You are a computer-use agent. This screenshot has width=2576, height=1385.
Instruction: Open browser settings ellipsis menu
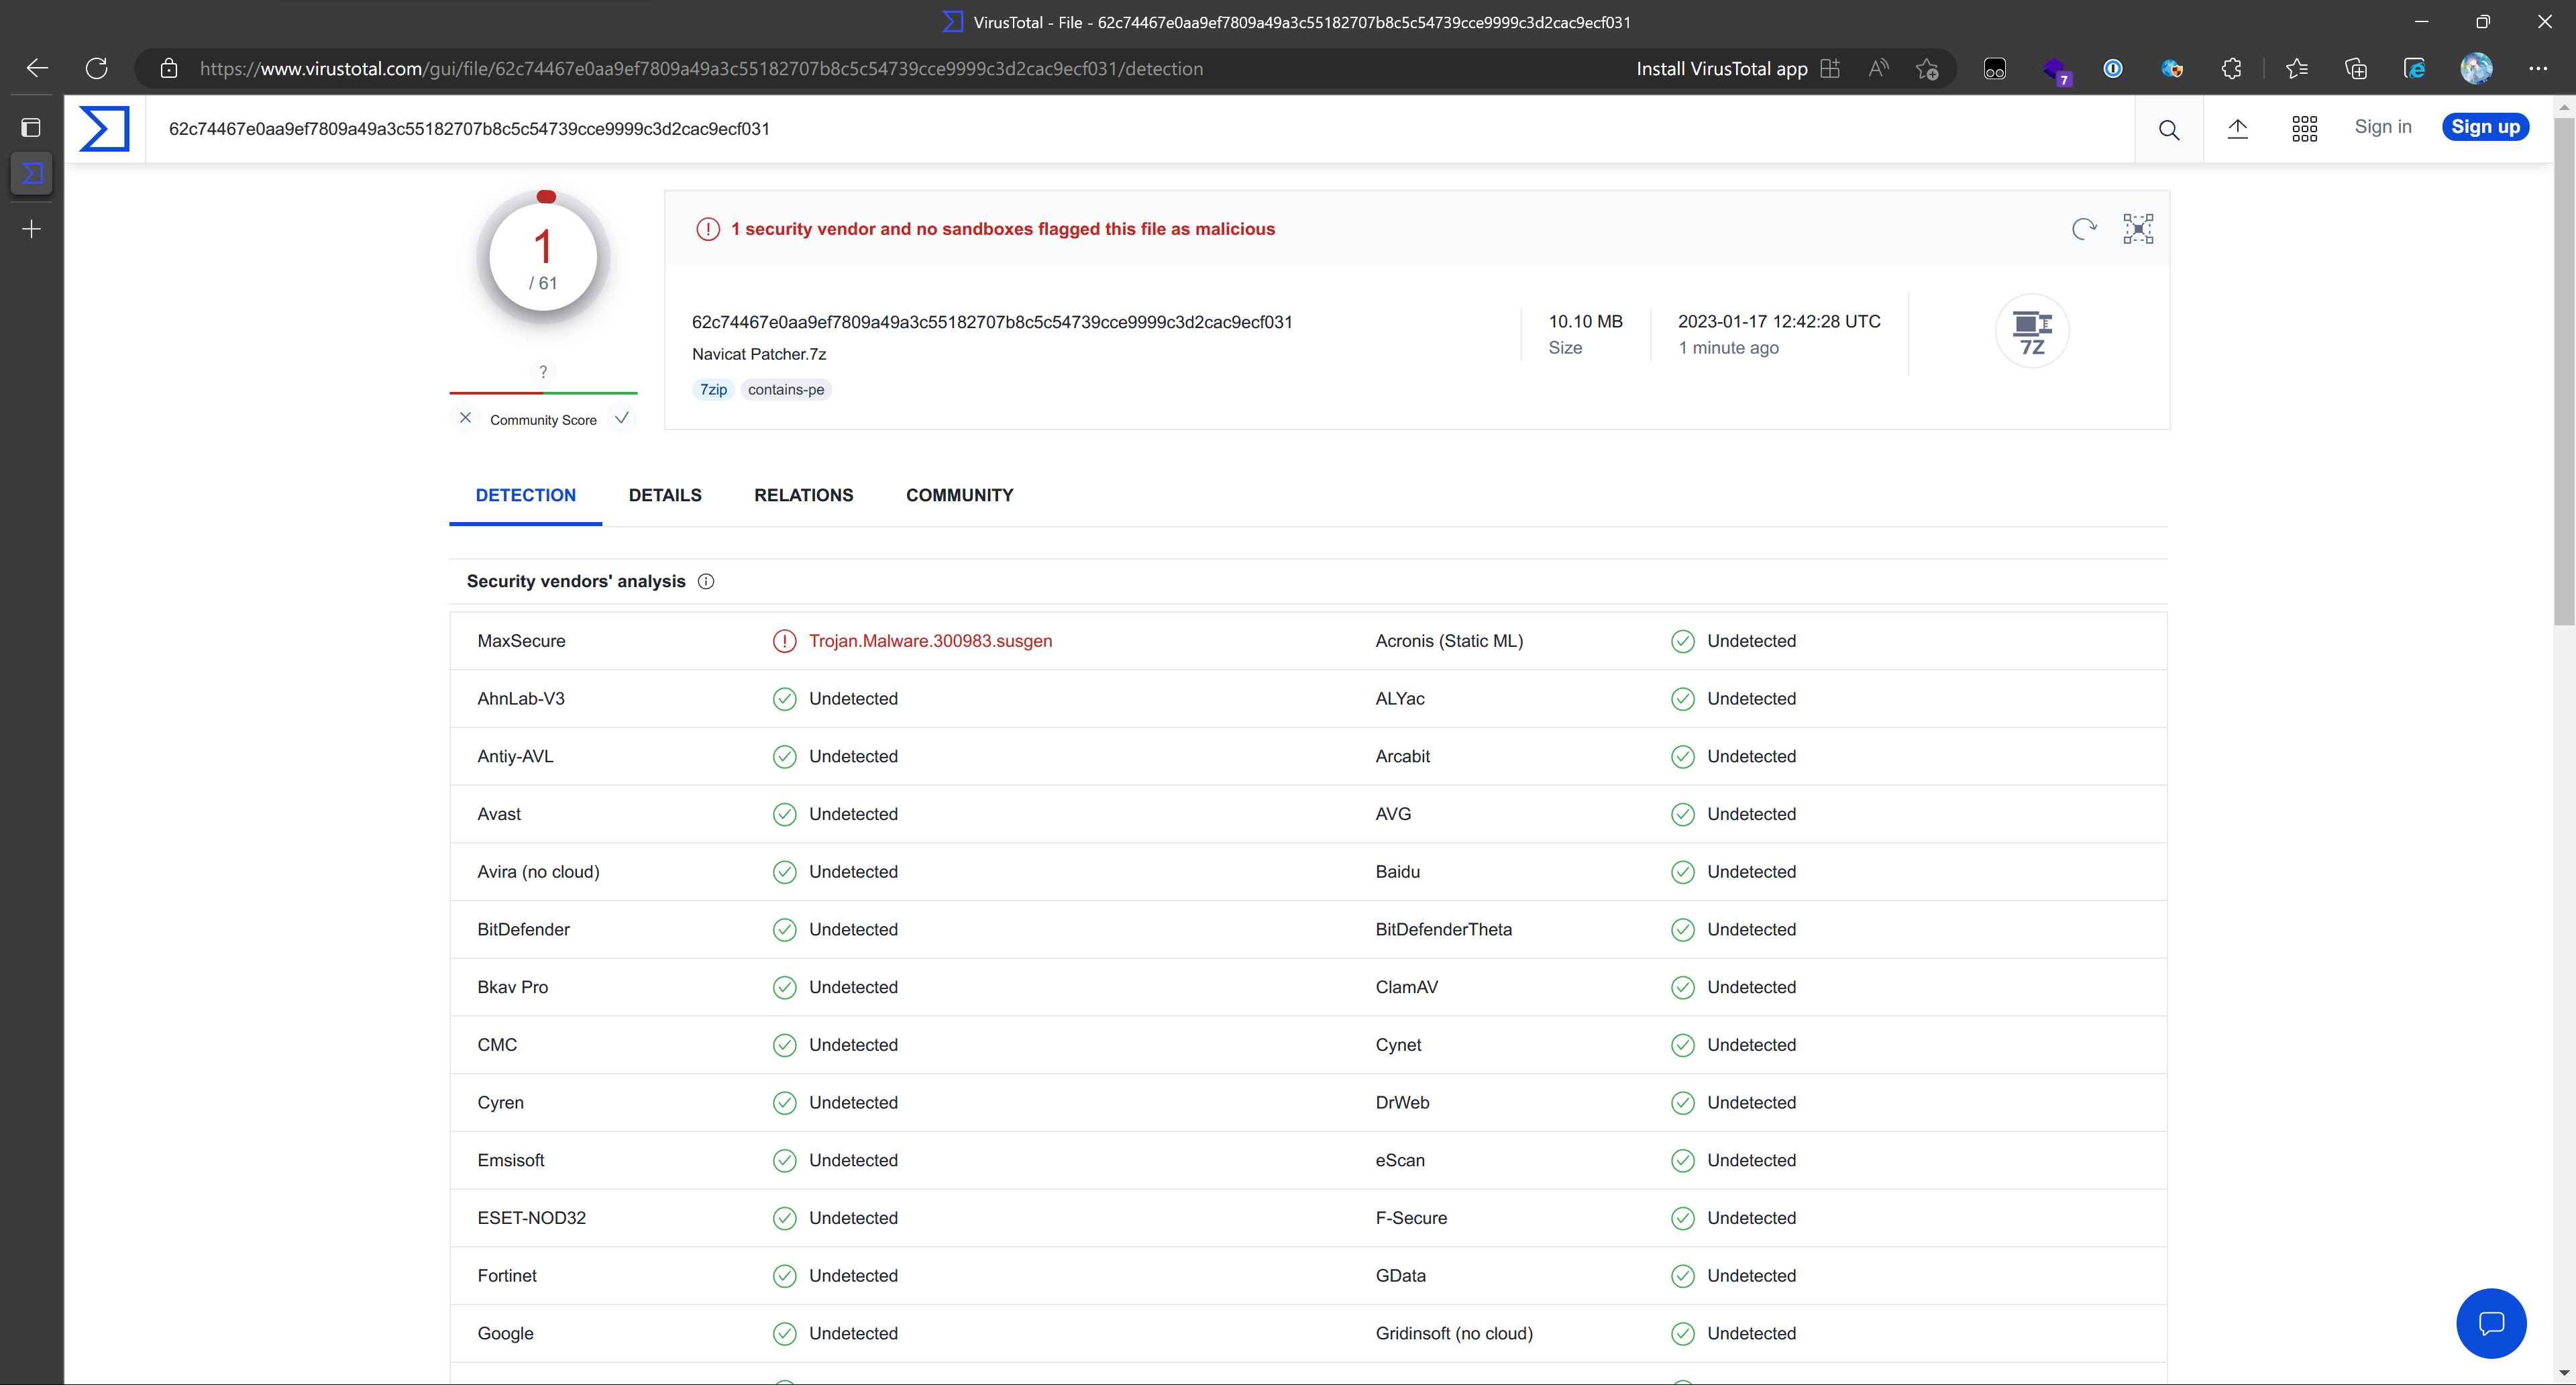tap(2538, 68)
